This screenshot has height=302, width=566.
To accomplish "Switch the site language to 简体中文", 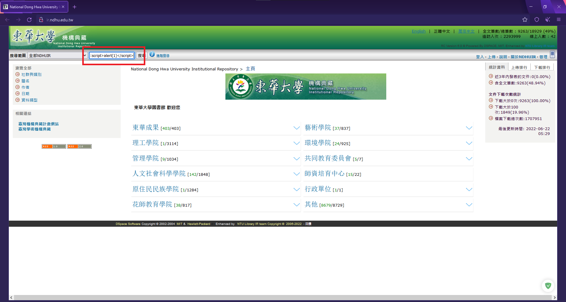I will [466, 31].
